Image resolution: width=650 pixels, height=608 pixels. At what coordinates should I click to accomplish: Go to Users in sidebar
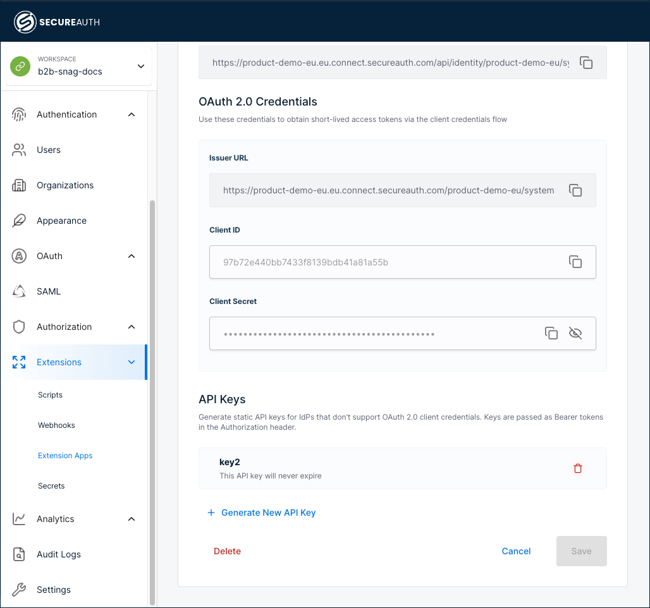pos(49,150)
